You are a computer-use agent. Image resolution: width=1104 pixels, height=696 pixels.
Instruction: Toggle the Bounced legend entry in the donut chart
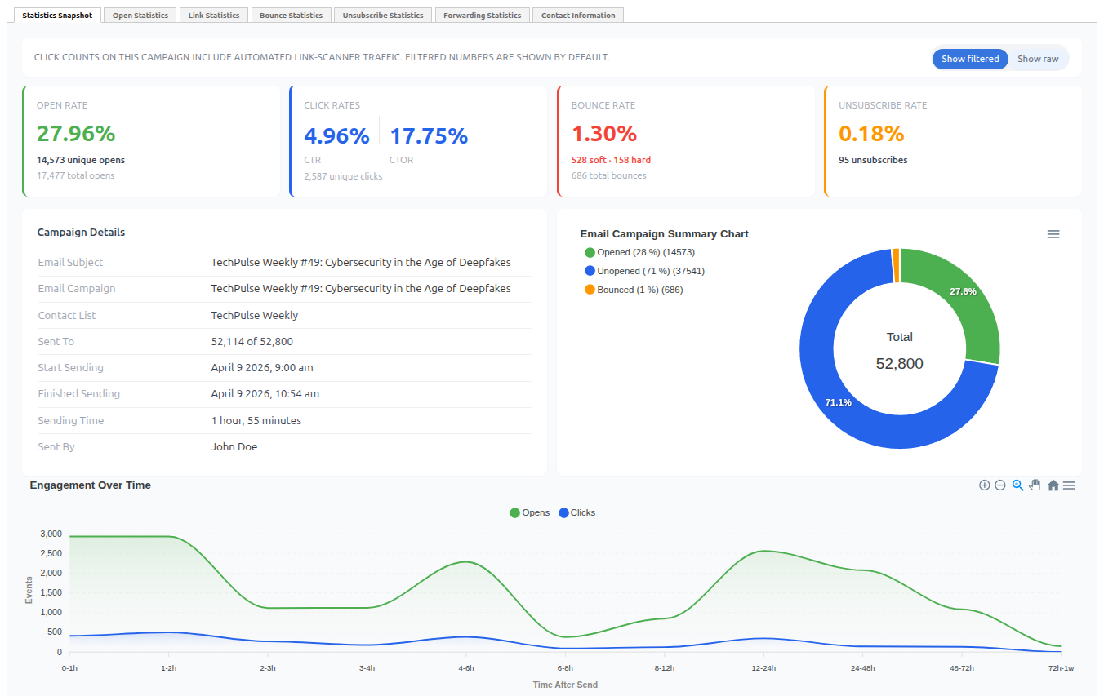(634, 290)
